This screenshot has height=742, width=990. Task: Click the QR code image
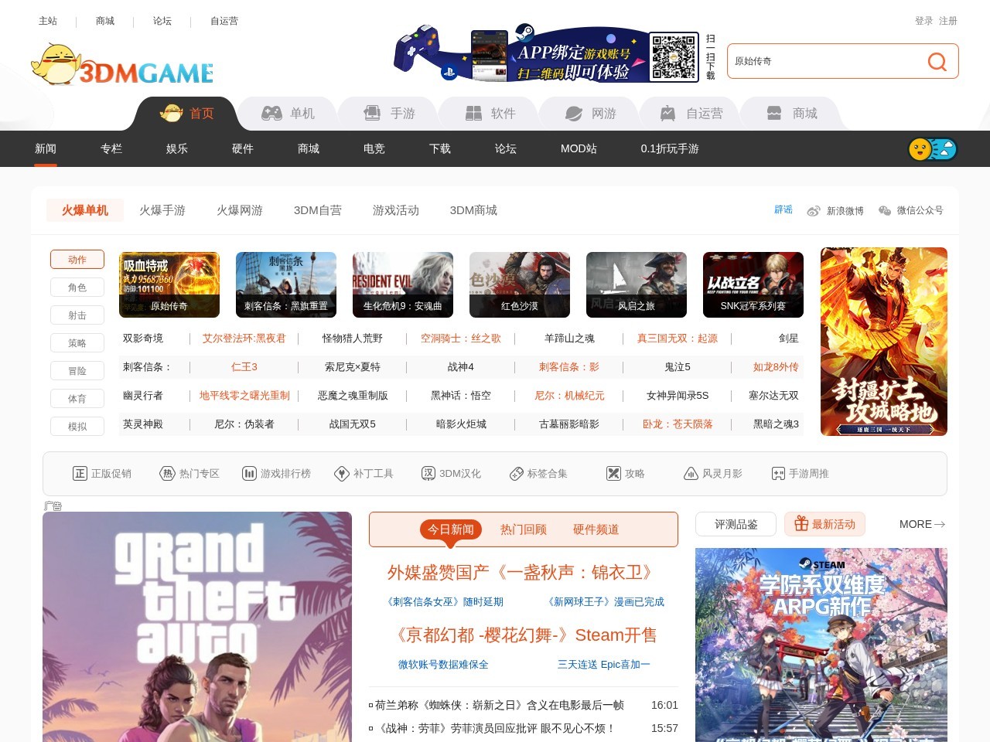coord(674,57)
